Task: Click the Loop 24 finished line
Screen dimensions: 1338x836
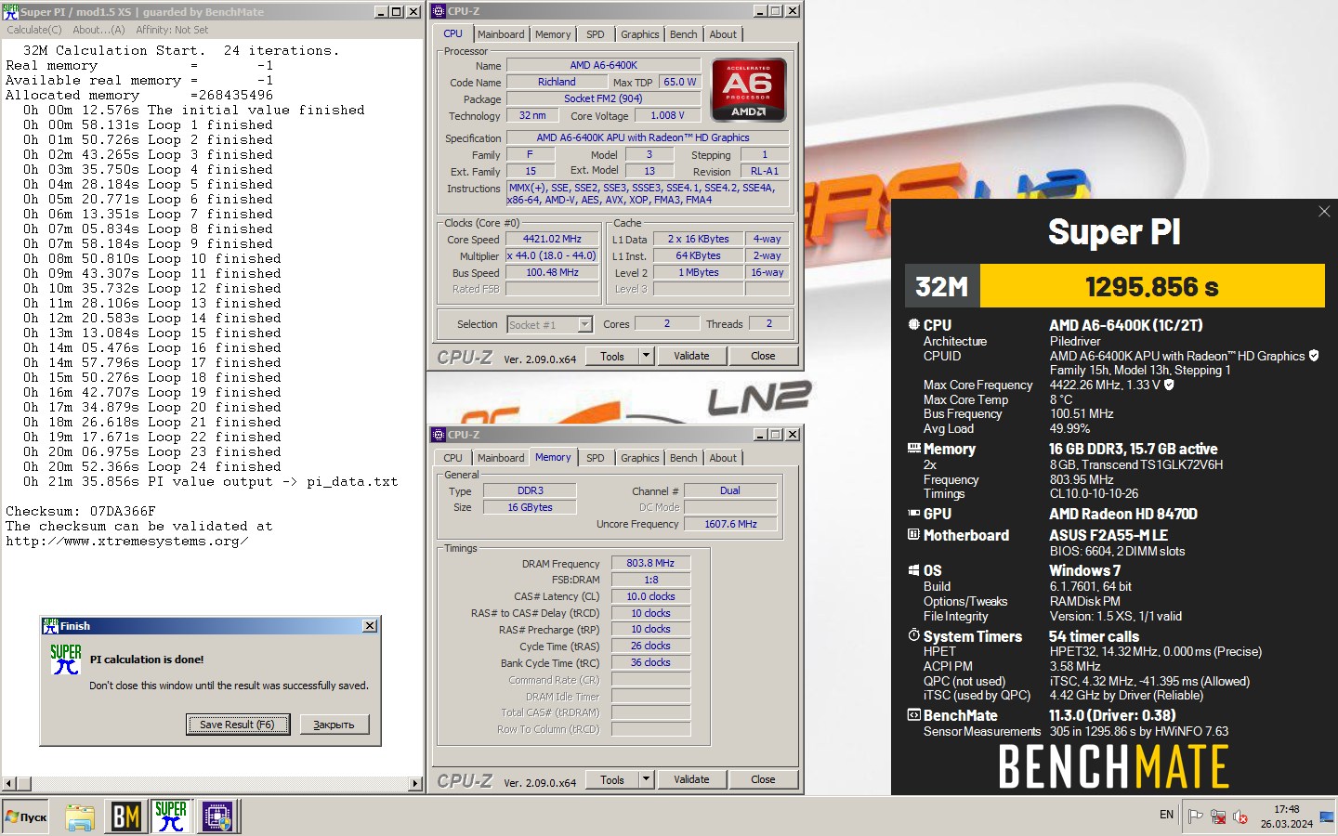Action: pyautogui.click(x=152, y=466)
